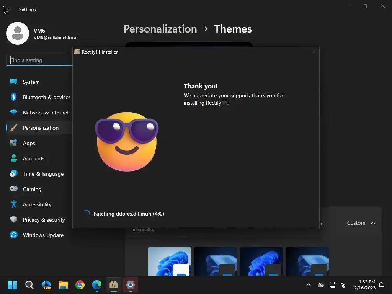The image size is (392, 294).
Task: Click the Gaming controller icon
Action: click(14, 188)
